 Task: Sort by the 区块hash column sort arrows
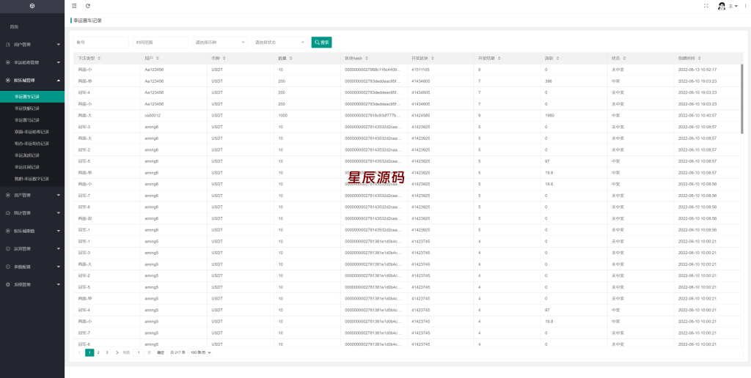(x=367, y=59)
